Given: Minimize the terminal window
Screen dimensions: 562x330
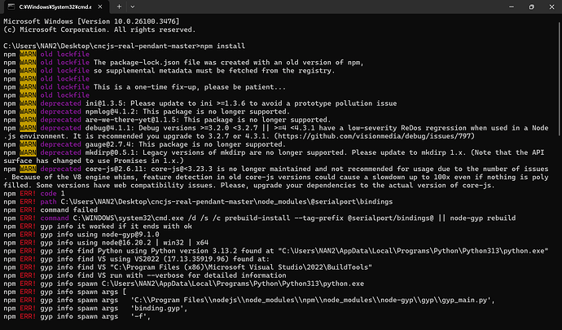Looking at the screenshot, I should point(512,7).
